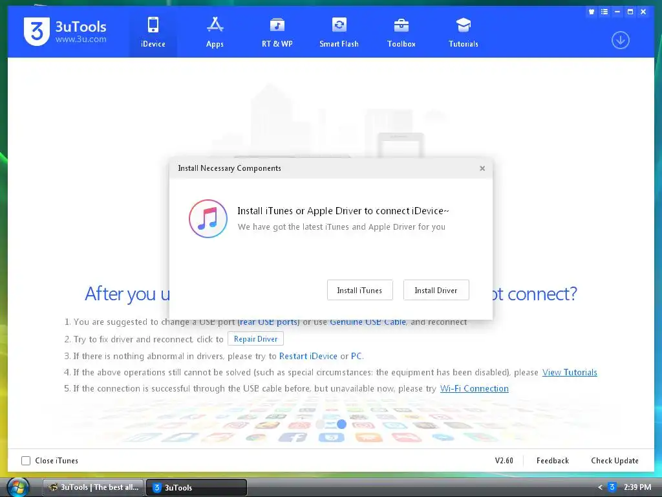The height and width of the screenshot is (497, 662).
Task: Open the Feedback link
Action: click(553, 461)
